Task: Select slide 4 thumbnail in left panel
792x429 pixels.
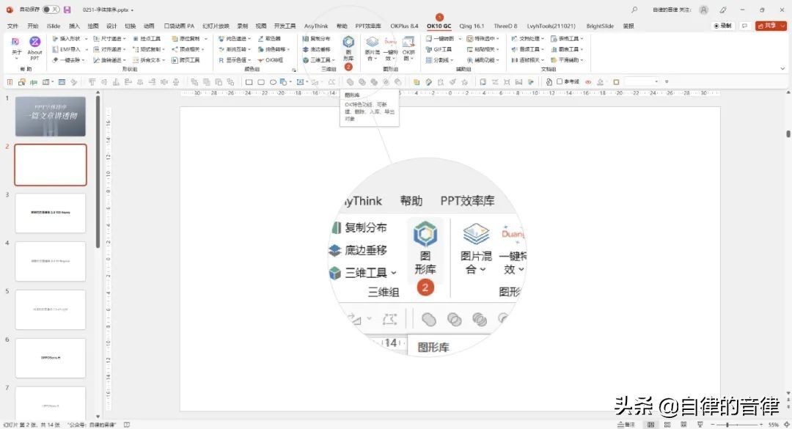Action: [50, 261]
